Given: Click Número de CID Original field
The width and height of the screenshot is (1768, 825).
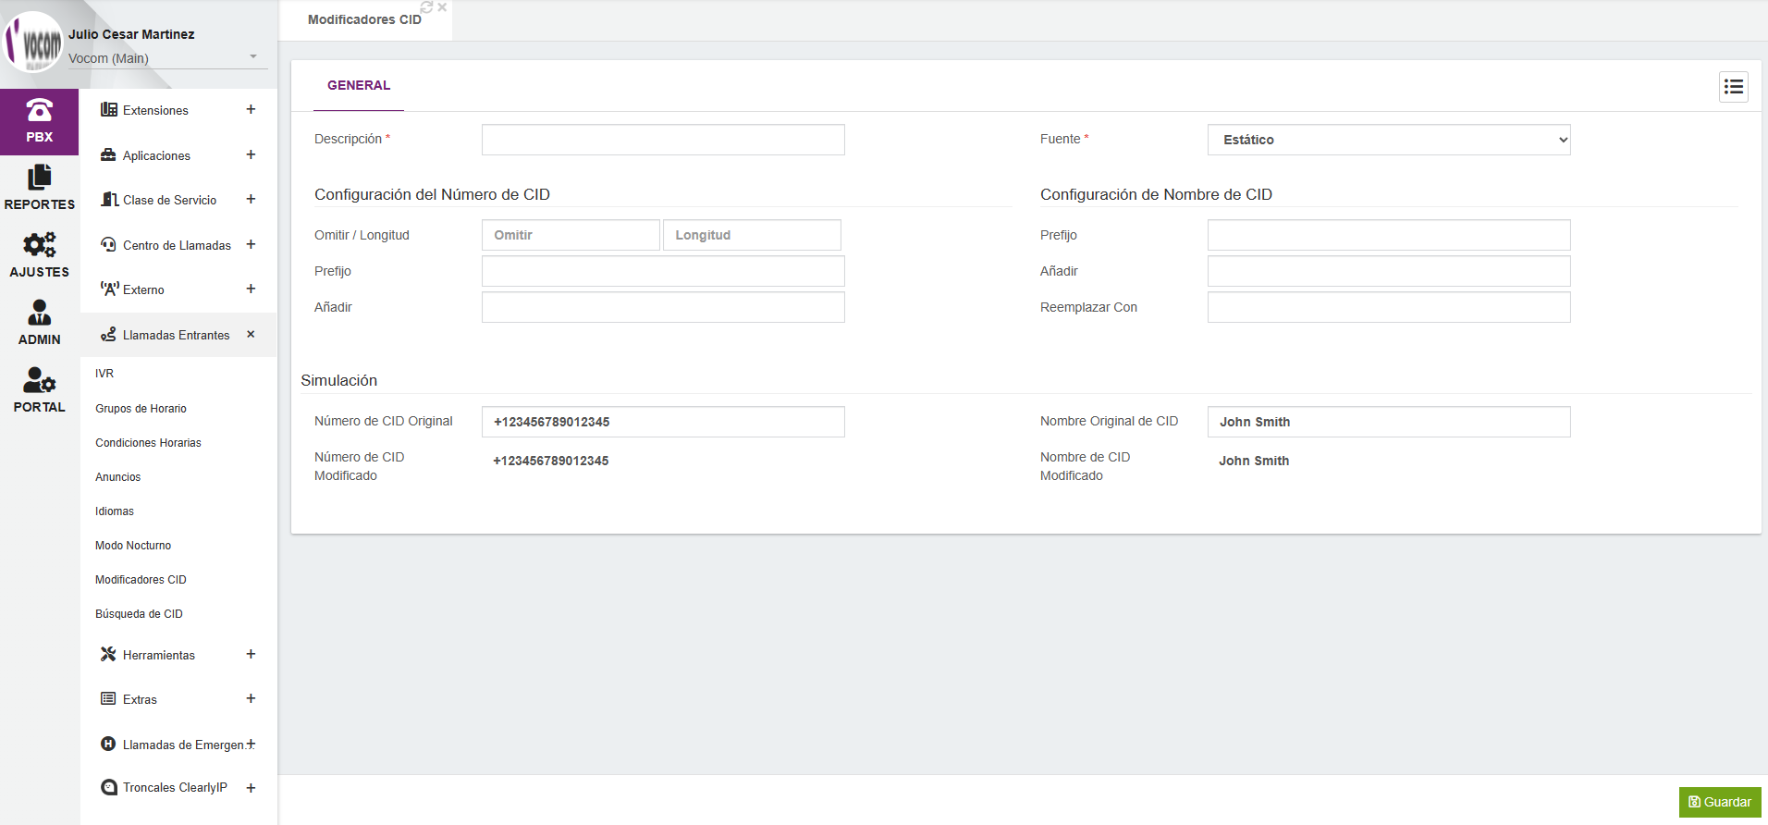Looking at the screenshot, I should (663, 422).
